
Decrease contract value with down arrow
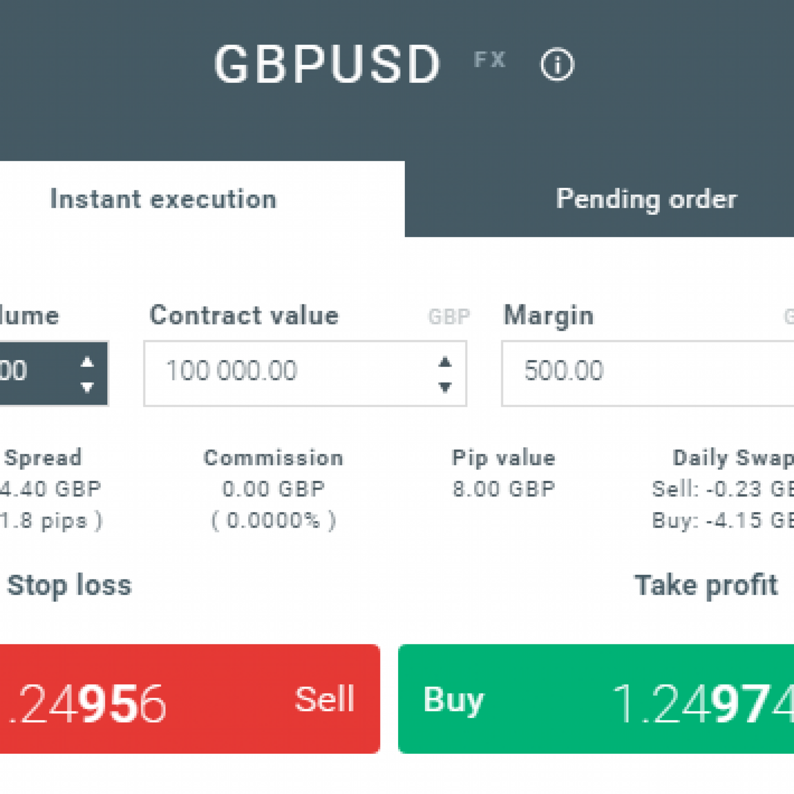445,387
